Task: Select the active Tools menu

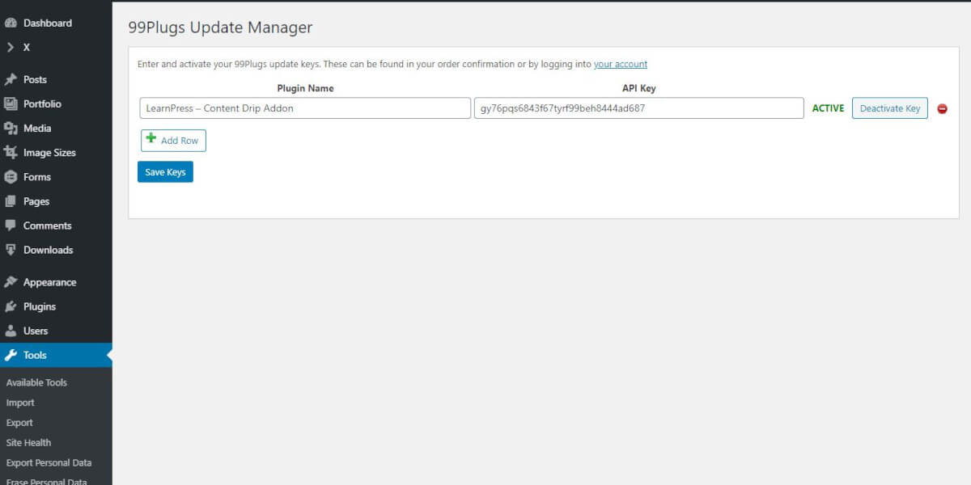Action: [56, 355]
